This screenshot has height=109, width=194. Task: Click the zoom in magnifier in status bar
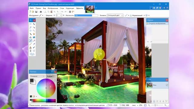pos(166,105)
